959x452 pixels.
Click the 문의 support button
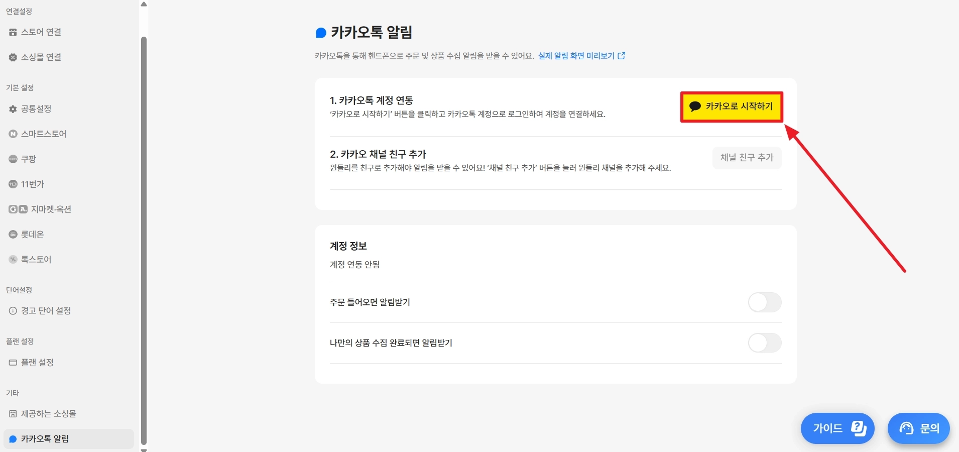click(919, 428)
